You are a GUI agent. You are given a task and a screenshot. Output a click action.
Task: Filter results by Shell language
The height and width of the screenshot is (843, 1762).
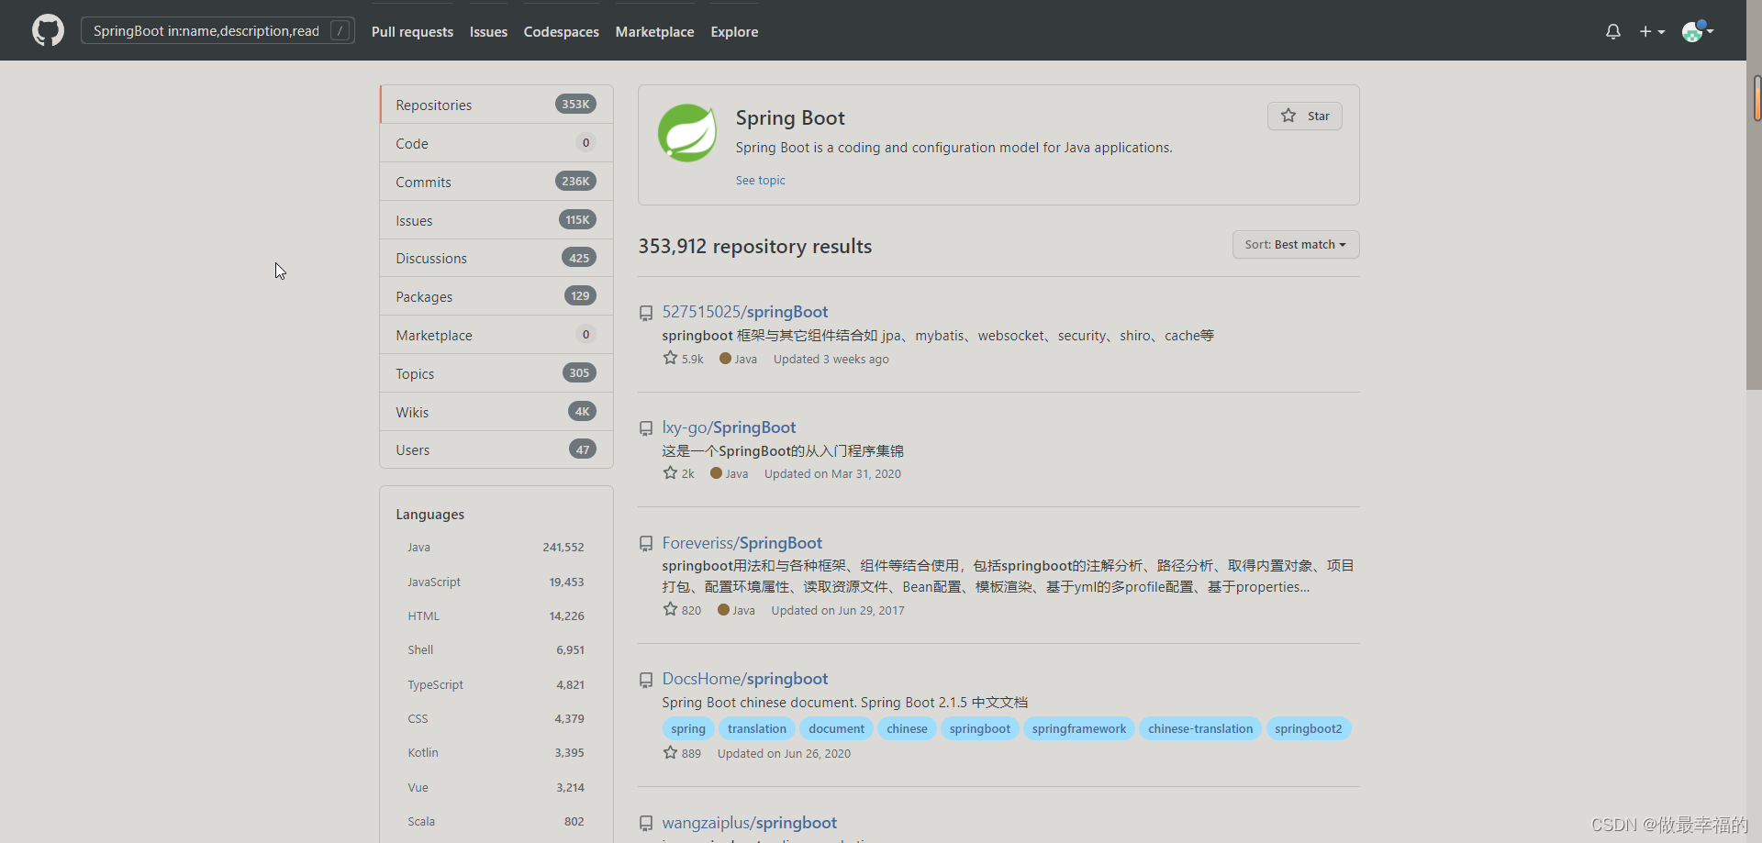pyautogui.click(x=496, y=649)
